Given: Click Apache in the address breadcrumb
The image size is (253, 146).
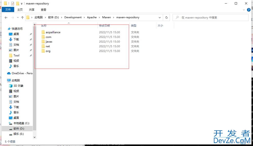Looking at the screenshot, I should [92, 17].
